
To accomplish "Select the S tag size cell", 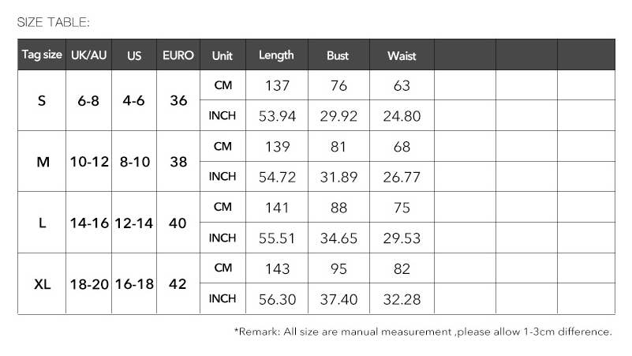I will pos(42,100).
